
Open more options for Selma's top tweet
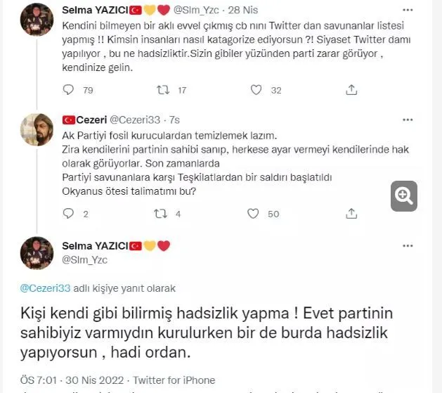pos(408,10)
